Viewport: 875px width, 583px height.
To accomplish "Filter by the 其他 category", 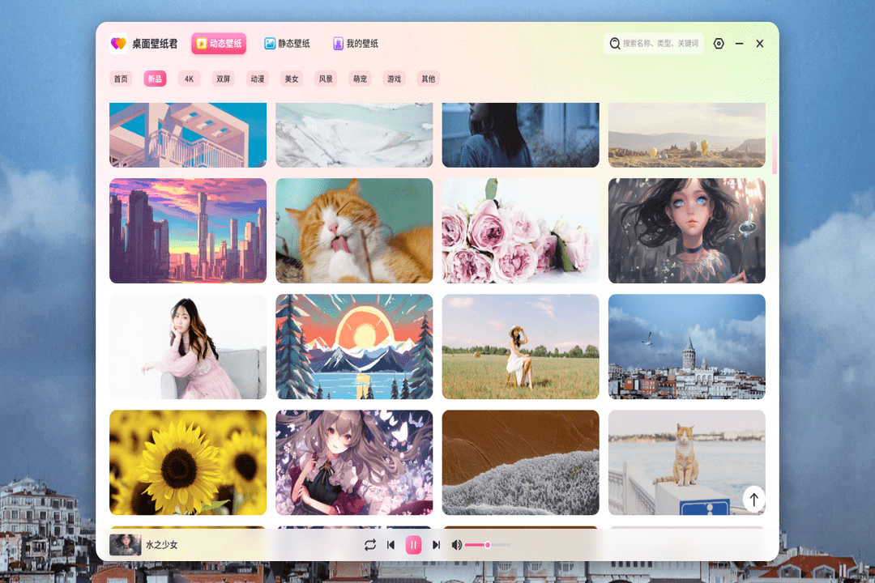I will tap(428, 79).
